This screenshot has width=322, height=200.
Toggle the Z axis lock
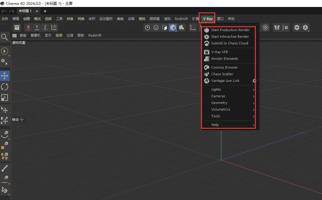[45, 27]
